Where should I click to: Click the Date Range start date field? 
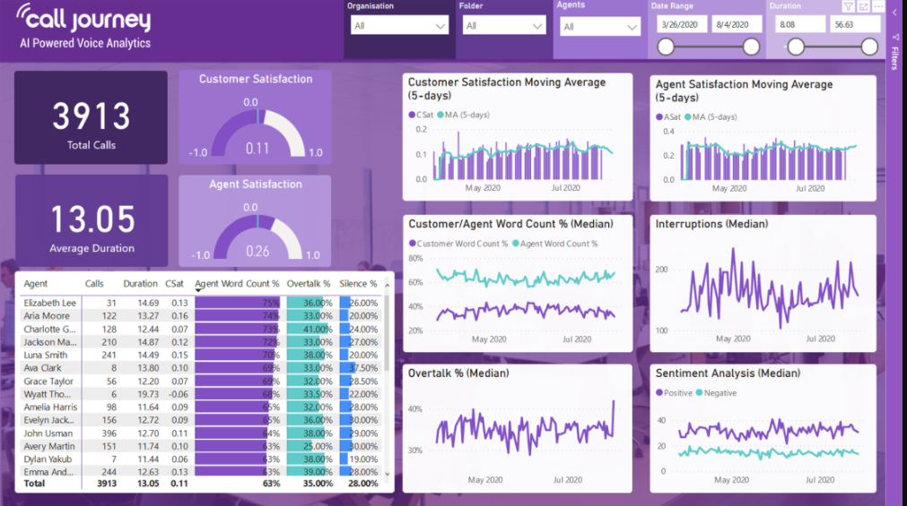[682, 25]
